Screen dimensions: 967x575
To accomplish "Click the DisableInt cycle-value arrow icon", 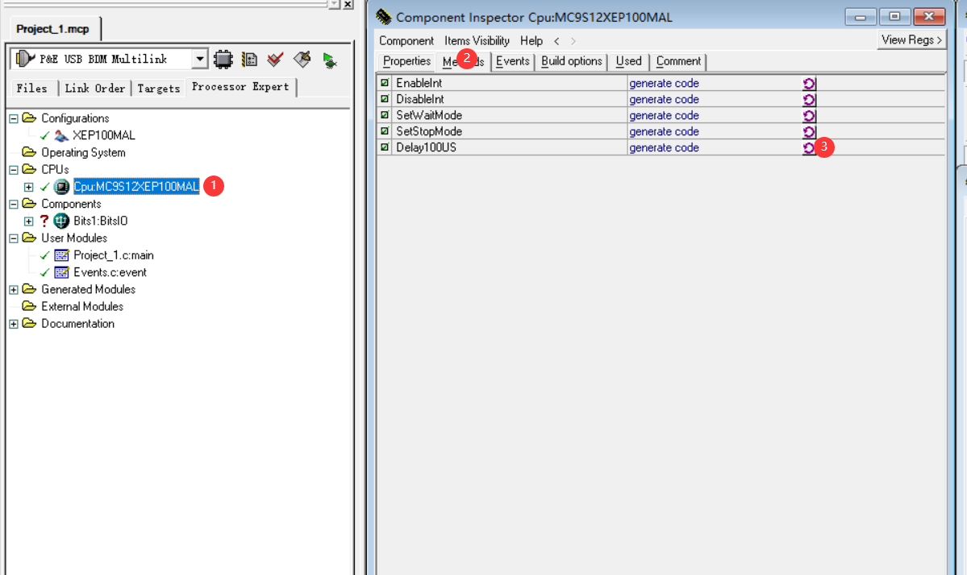I will 809,100.
